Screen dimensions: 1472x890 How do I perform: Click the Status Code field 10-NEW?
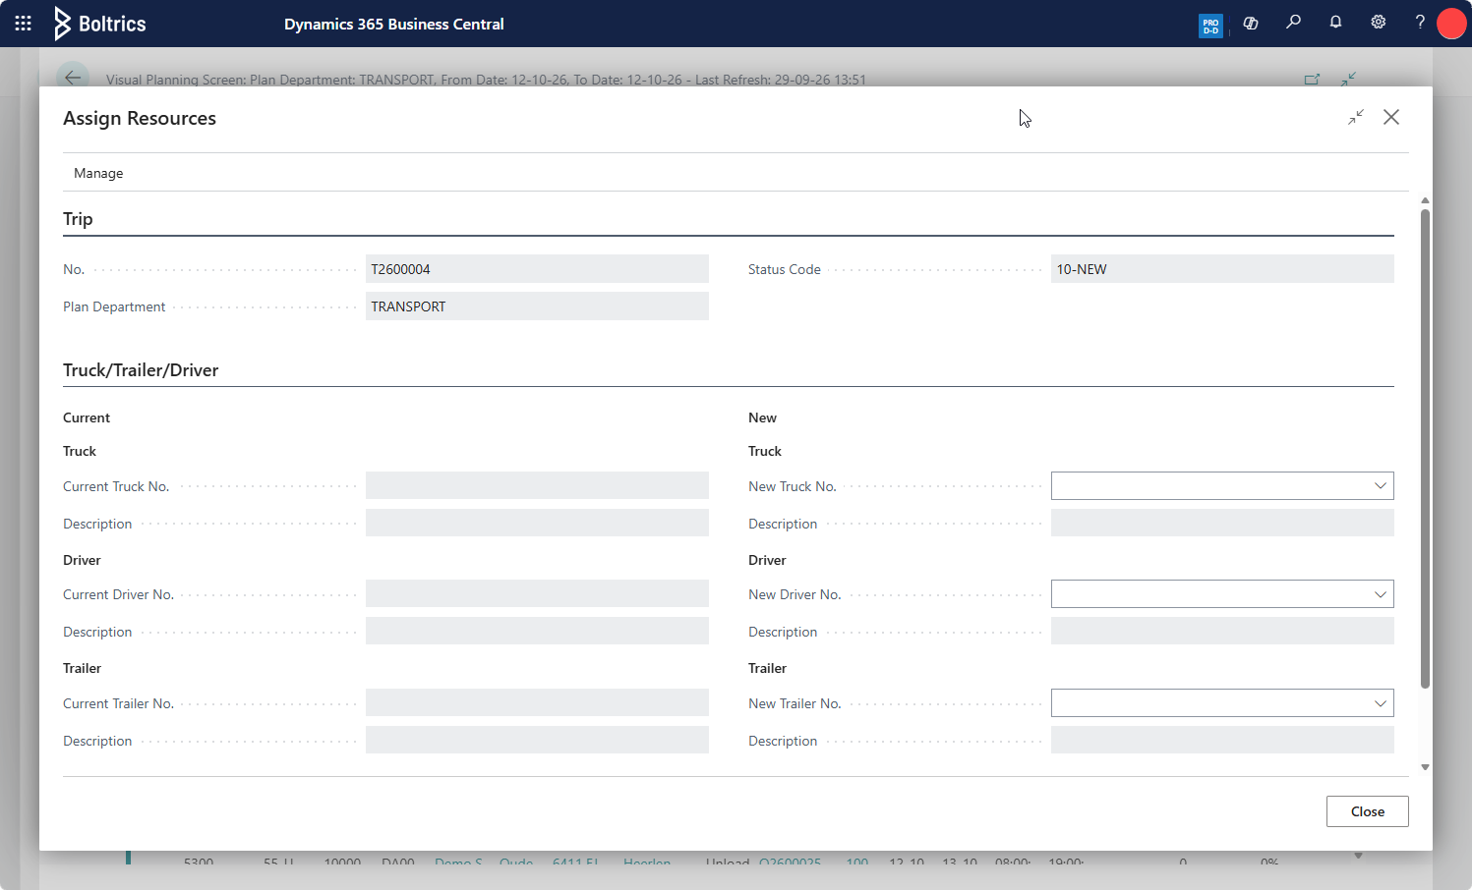pyautogui.click(x=1222, y=269)
